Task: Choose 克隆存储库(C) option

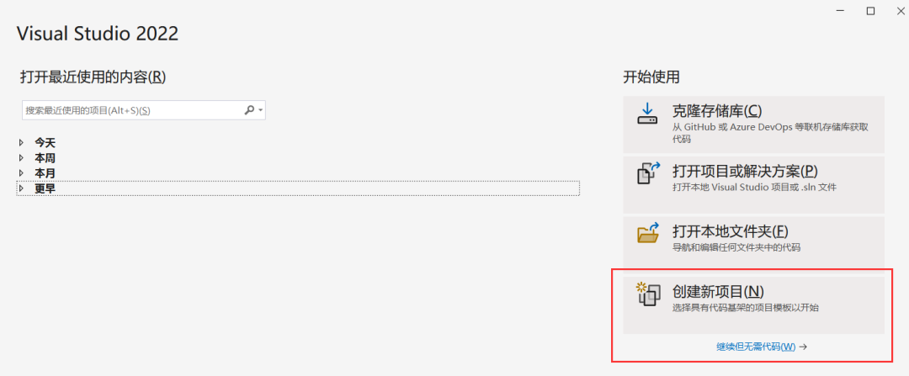Action: (753, 124)
